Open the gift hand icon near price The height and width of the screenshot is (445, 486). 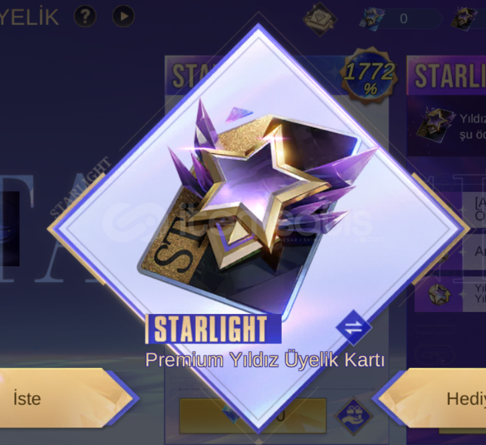(354, 417)
